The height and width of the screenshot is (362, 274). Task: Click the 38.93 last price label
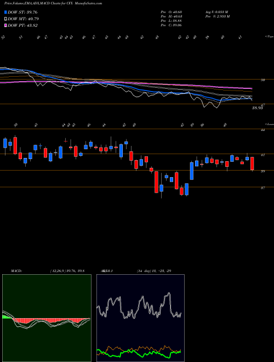pos(257,108)
